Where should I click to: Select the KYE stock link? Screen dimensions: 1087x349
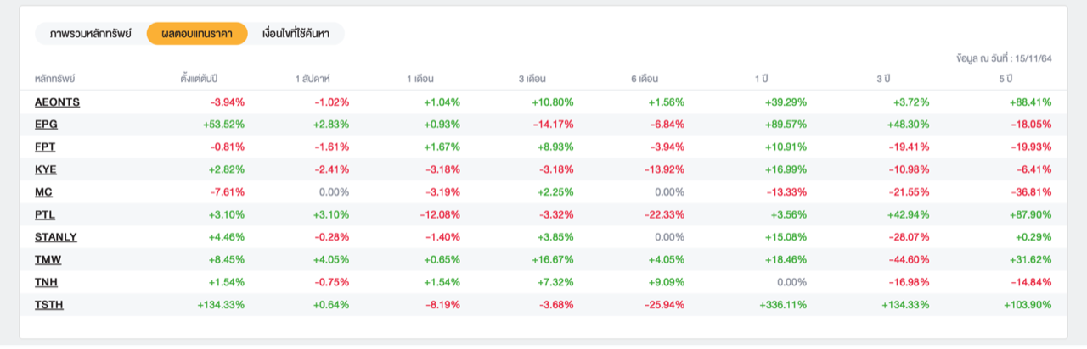pos(46,169)
